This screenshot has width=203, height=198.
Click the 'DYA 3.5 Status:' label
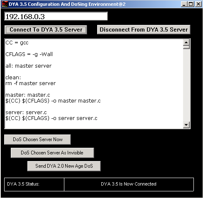pos(23,184)
